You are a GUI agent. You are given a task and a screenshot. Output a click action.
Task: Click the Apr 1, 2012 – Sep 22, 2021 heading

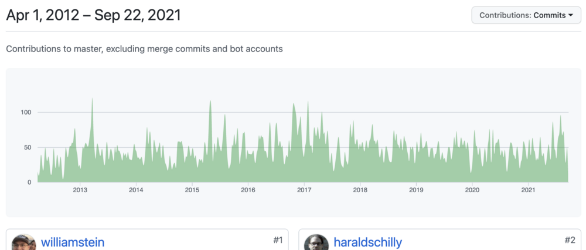tap(93, 15)
